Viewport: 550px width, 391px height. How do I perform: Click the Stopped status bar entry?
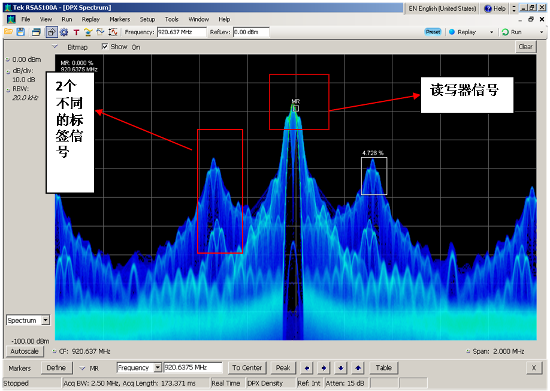32,383
